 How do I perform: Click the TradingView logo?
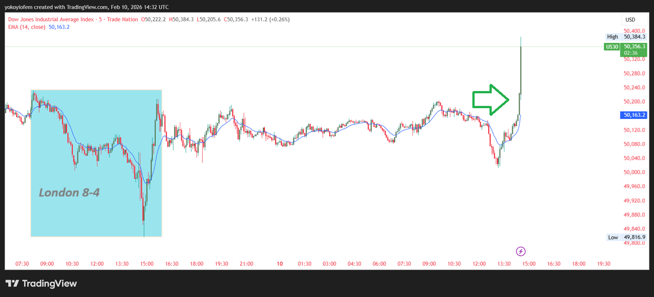pyautogui.click(x=41, y=283)
